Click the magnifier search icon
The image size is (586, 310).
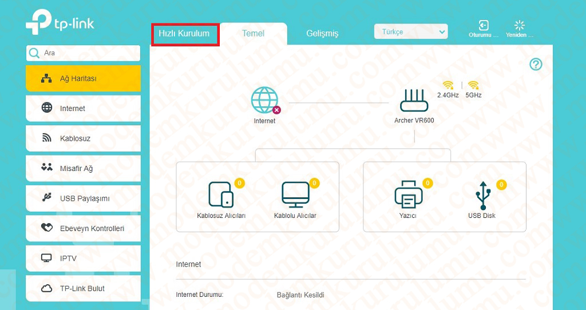[x=34, y=53]
